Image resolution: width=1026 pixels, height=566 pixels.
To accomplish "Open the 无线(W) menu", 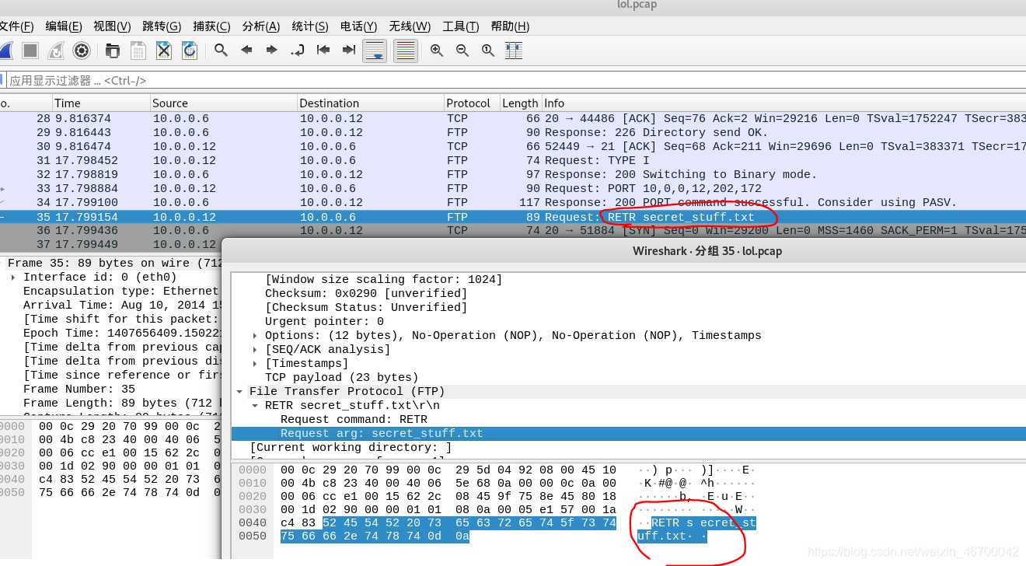I will coord(410,26).
